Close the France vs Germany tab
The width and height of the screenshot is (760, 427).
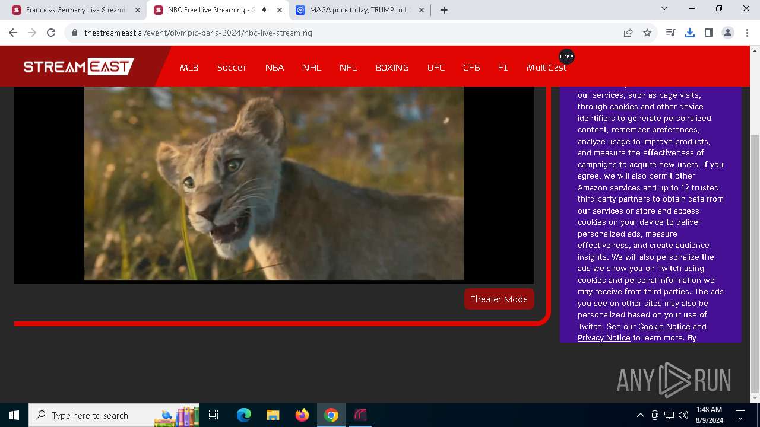[137, 10]
